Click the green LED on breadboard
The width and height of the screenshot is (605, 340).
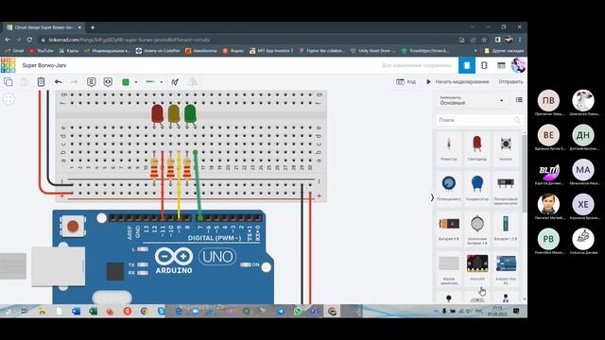190,115
